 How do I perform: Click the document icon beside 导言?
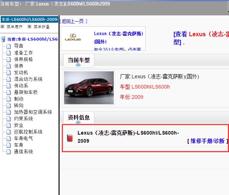(x=9, y=46)
